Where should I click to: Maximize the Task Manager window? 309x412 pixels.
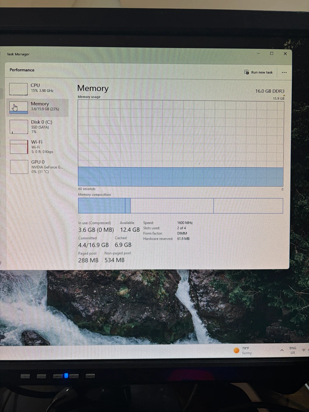(272, 53)
